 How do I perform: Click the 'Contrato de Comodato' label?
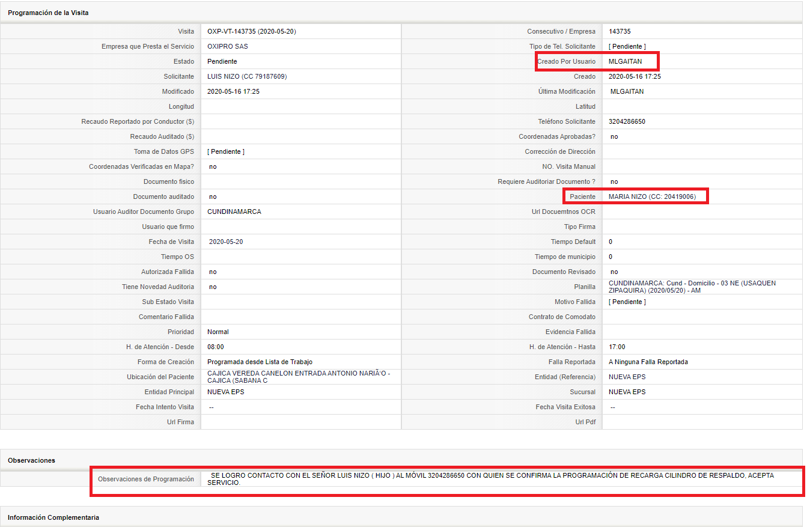pyautogui.click(x=562, y=317)
